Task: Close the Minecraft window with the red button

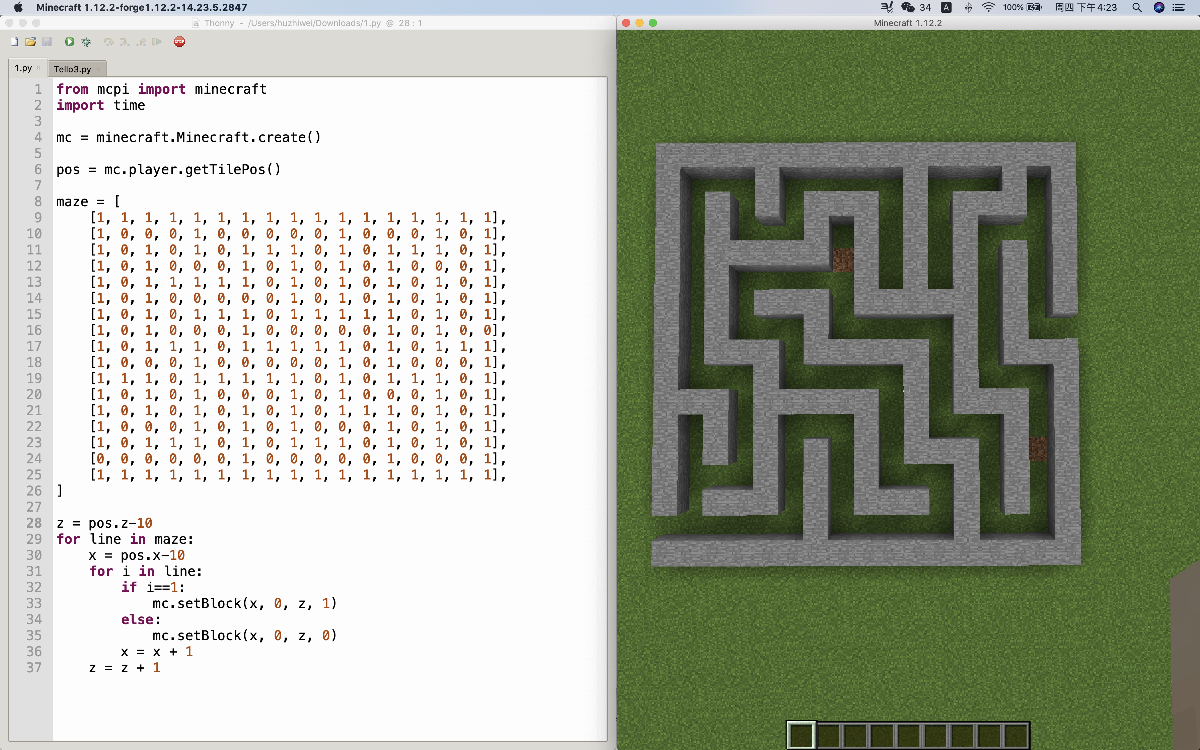Action: (626, 23)
